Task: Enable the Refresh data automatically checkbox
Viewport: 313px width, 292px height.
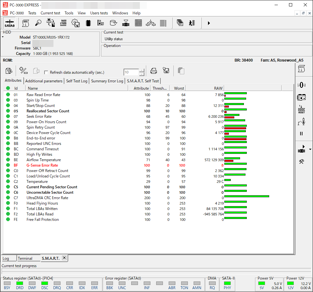Action: tap(46, 72)
